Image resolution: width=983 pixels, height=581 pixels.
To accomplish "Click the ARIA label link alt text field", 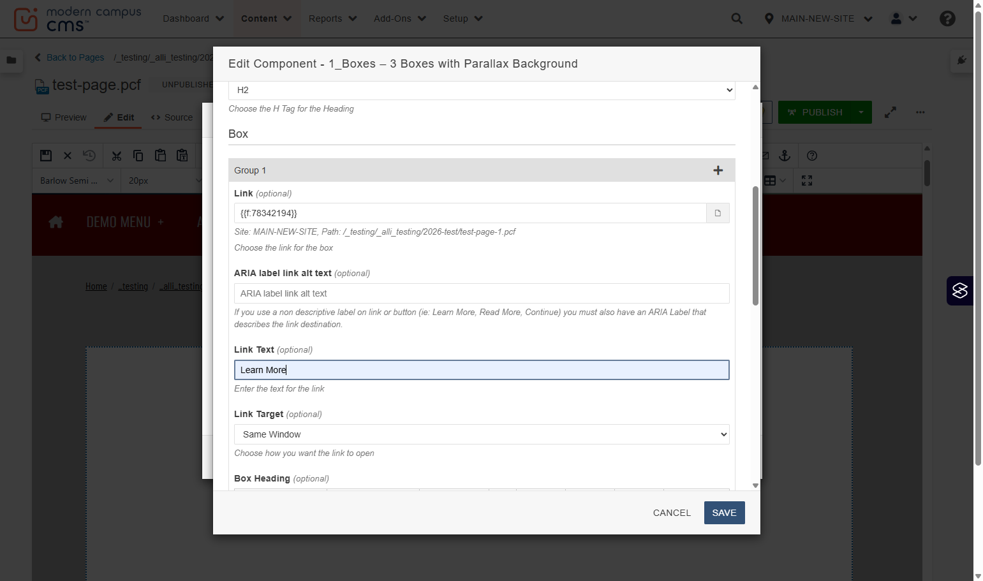I will tap(482, 293).
